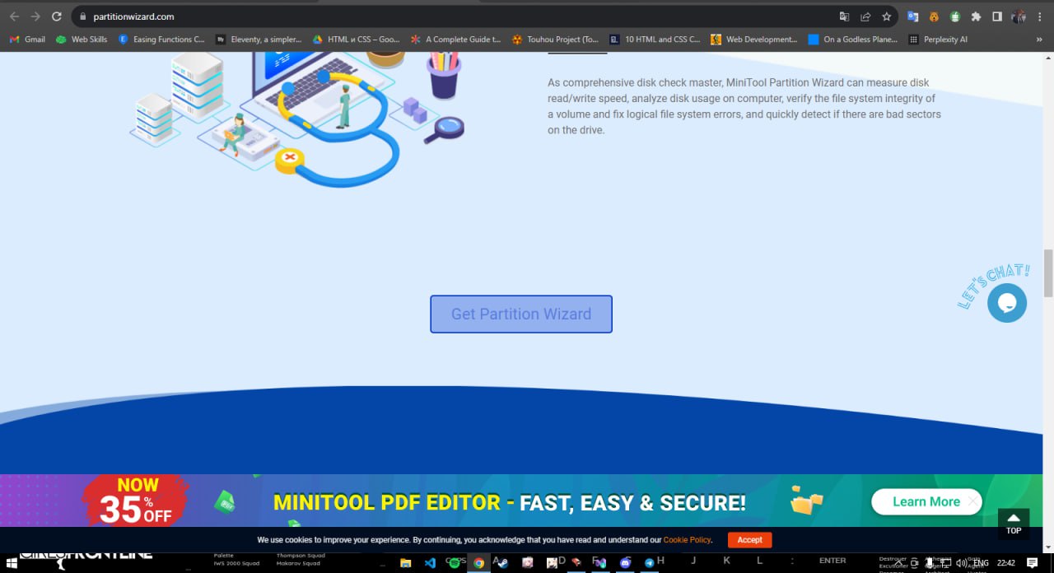Switch to Chrome in the taskbar
Viewport: 1054px width, 573px height.
[x=479, y=563]
